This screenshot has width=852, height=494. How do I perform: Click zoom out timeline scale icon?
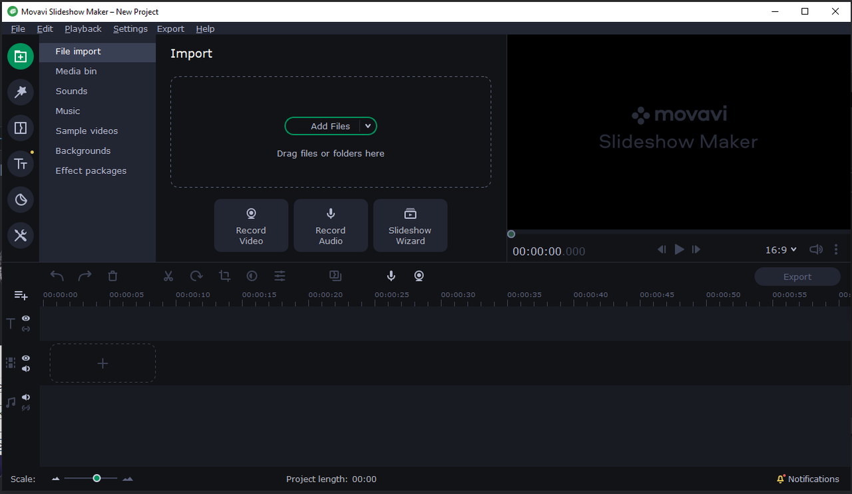point(56,479)
